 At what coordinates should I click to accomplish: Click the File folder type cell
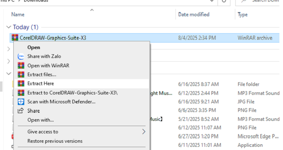coord(248,84)
